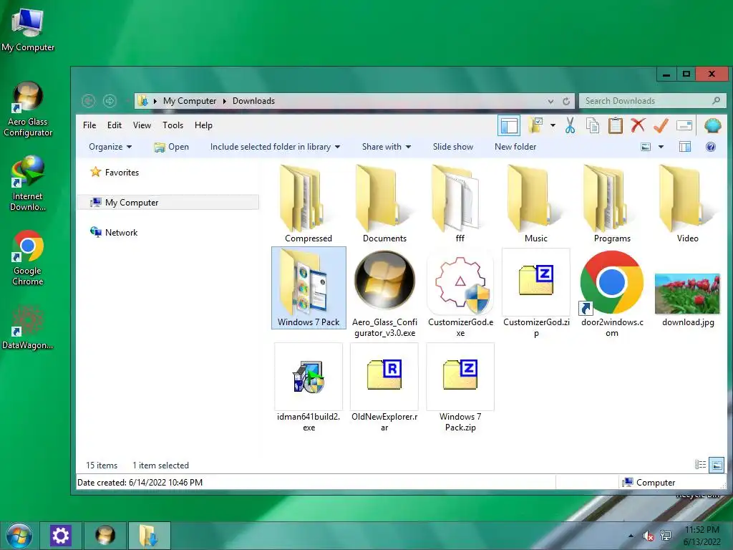Click the Copy pages icon
The width and height of the screenshot is (733, 550).
point(592,125)
